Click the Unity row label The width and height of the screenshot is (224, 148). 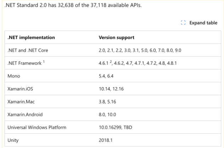(x=13, y=140)
